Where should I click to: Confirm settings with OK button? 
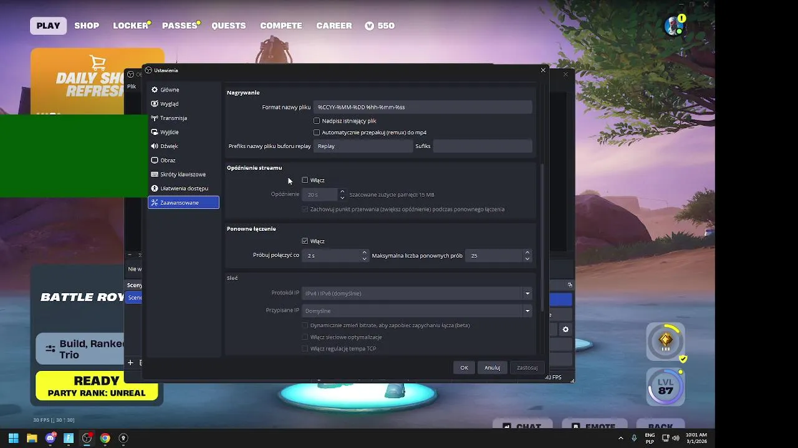coord(464,367)
